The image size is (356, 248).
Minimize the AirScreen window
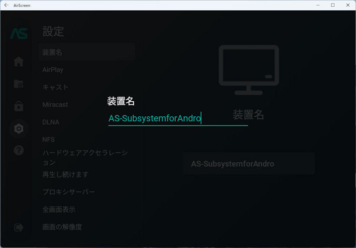click(318, 5)
